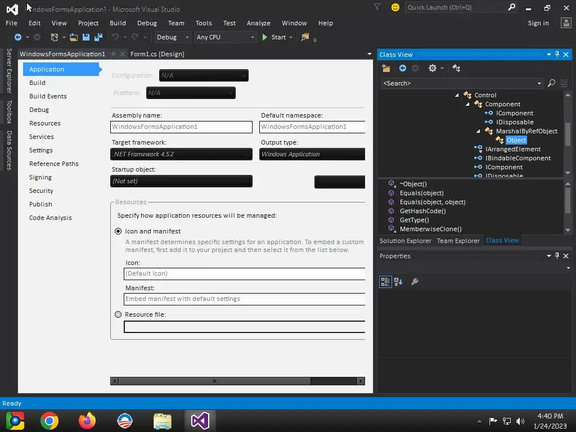576x432 pixels.
Task: Open the Tools menu
Action: click(204, 23)
